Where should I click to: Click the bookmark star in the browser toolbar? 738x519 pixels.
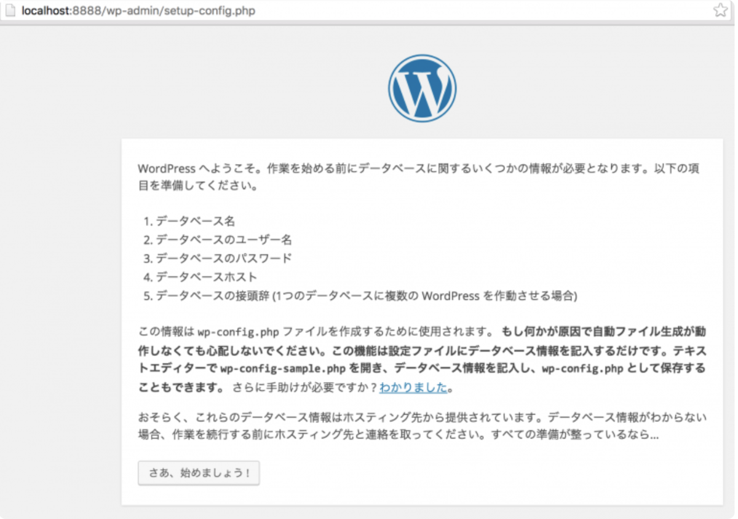point(721,10)
